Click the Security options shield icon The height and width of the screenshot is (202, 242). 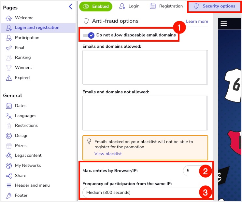(x=196, y=6)
